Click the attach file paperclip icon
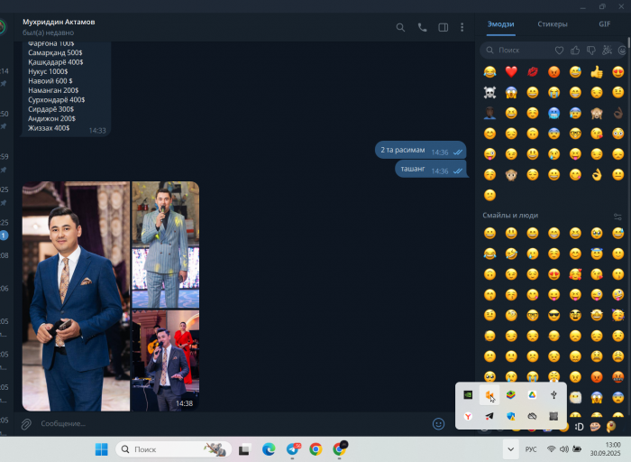Screen dimensions: 631x462 [x=26, y=424]
